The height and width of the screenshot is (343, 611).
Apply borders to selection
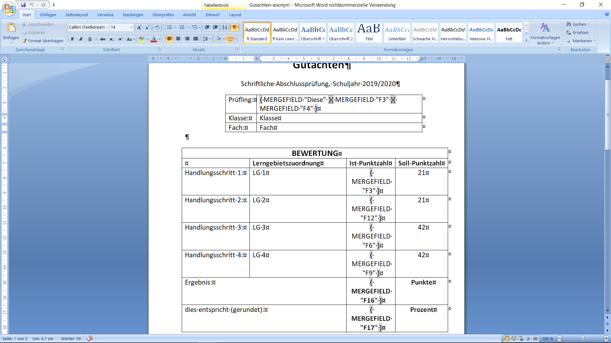(230, 39)
